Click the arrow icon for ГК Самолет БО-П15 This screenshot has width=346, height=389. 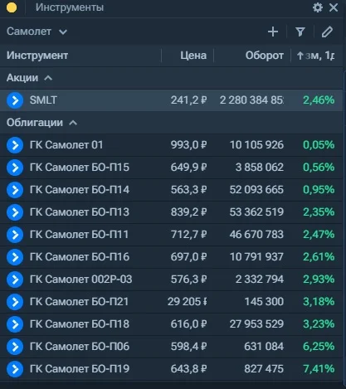15,168
